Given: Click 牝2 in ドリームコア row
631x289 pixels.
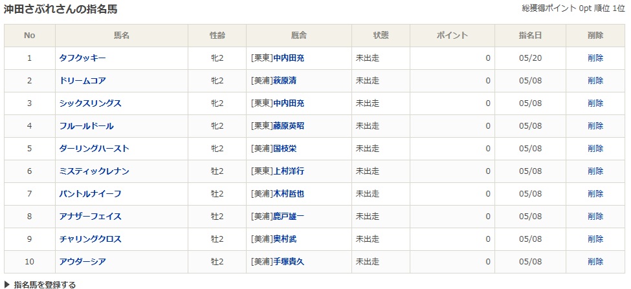Looking at the screenshot, I should 217,80.
